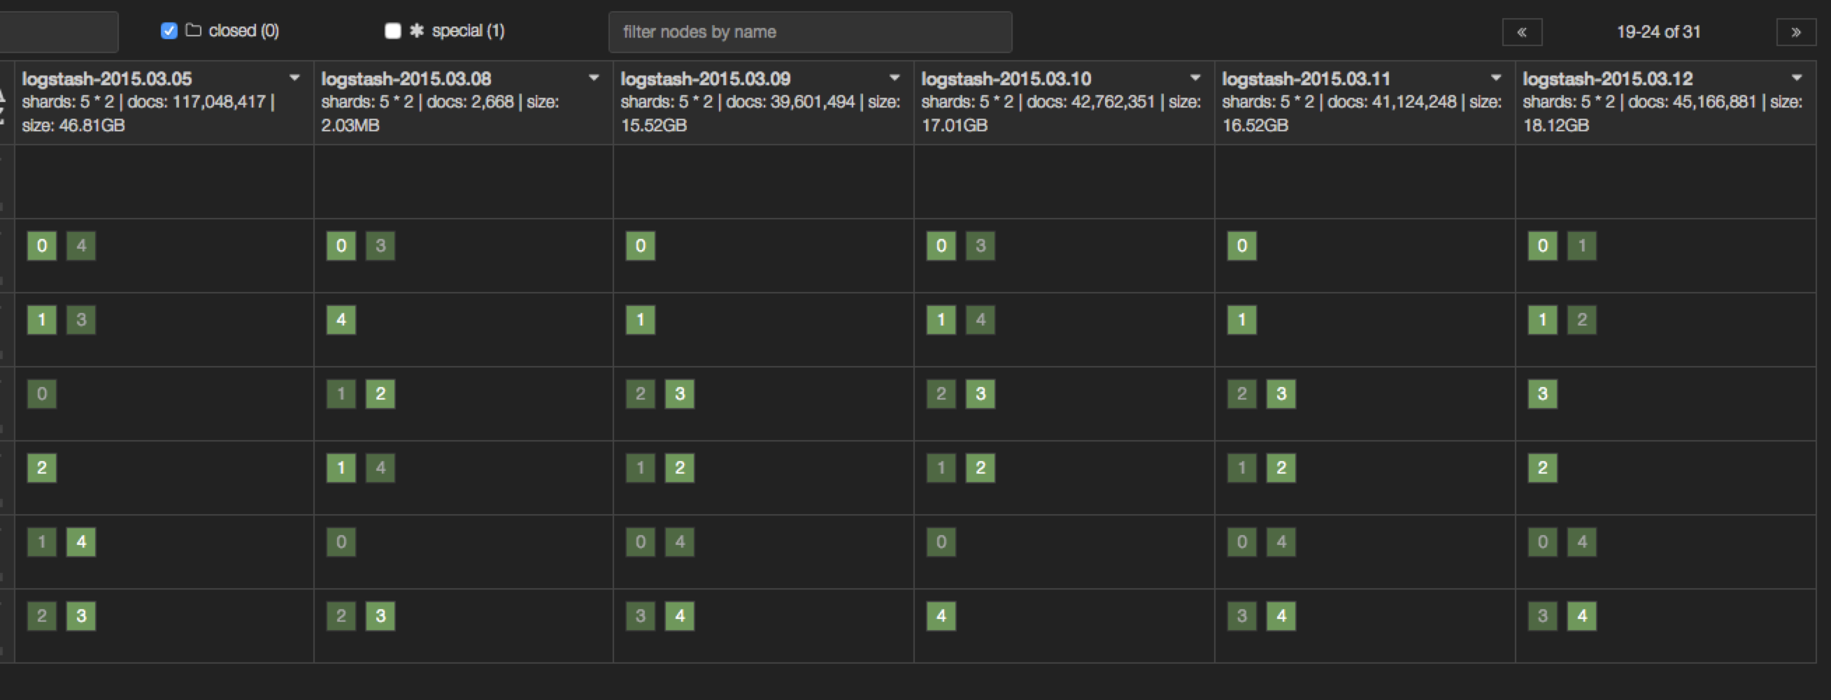Click the folder icon beside closed label
The image size is (1831, 700).
(x=193, y=31)
